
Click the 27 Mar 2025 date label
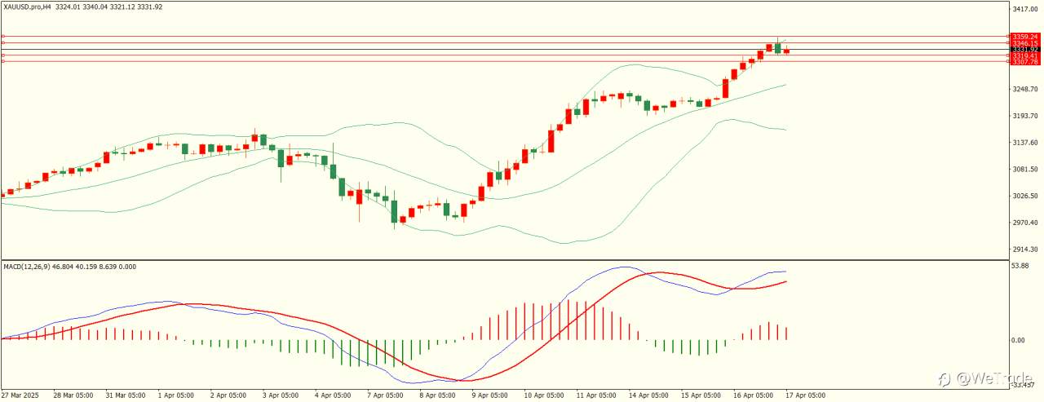click(x=19, y=395)
